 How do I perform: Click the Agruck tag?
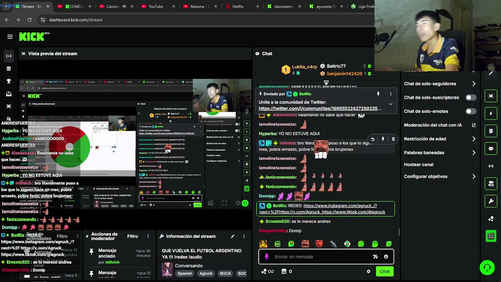coord(206,273)
